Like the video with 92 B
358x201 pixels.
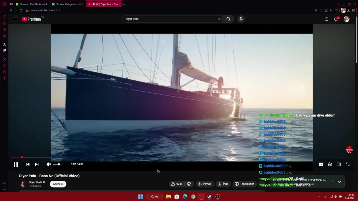pos(177,184)
